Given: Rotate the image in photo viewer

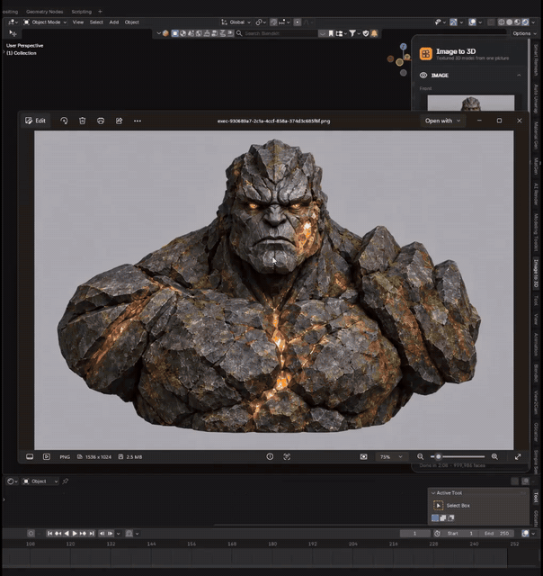Looking at the screenshot, I should point(64,121).
